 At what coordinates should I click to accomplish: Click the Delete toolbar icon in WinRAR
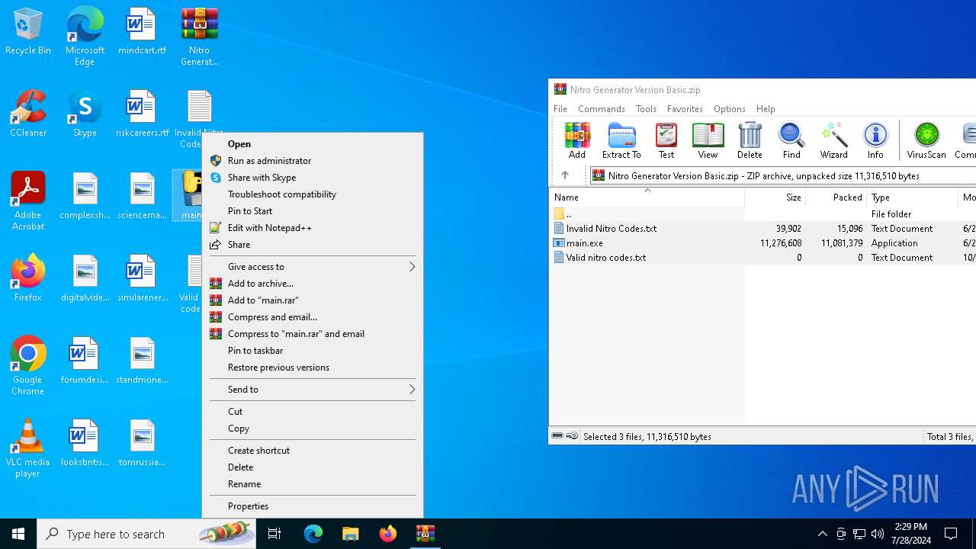(750, 140)
